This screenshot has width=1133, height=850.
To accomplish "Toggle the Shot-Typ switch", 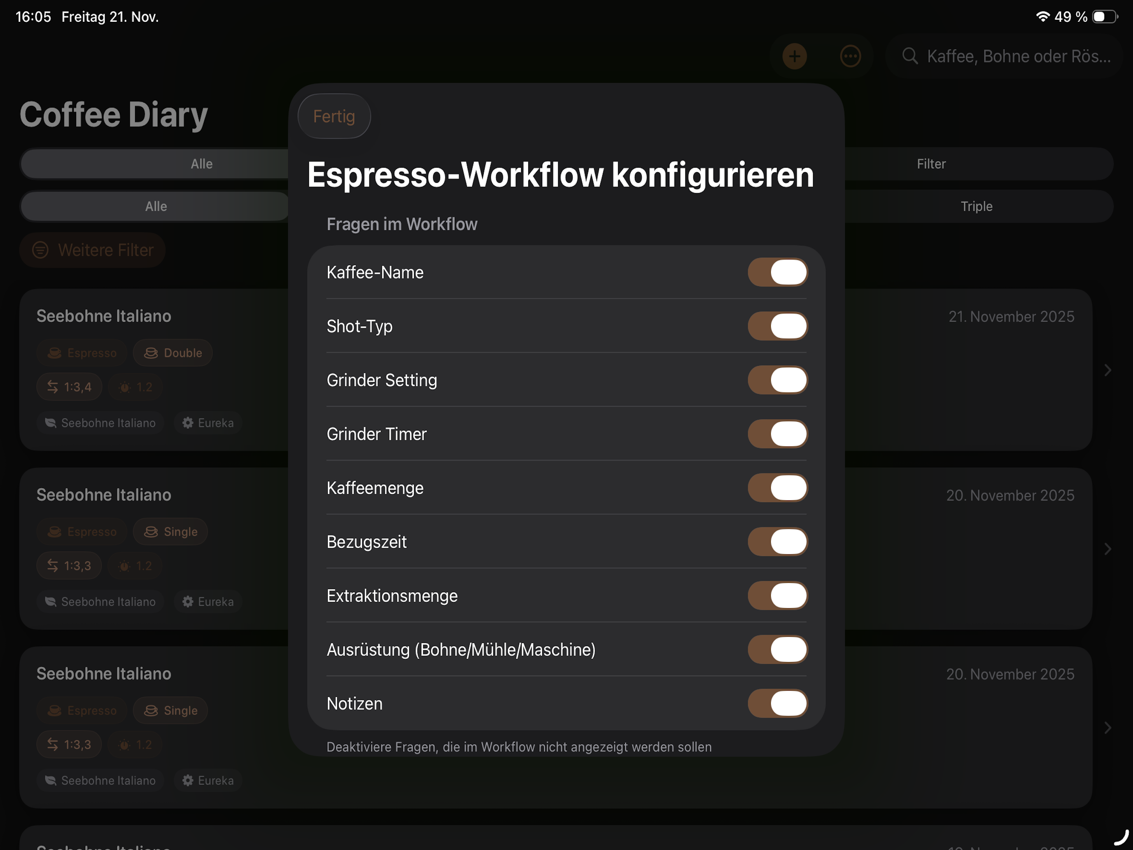I will click(778, 326).
